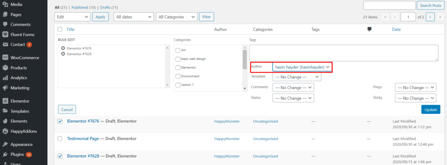This screenshot has width=447, height=165.
Task: Open the WooCommerce sidebar icon
Action: (5, 58)
